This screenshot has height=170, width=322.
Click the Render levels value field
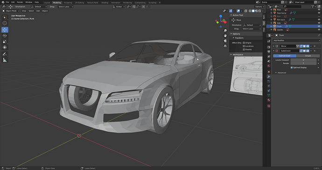click(x=303, y=63)
